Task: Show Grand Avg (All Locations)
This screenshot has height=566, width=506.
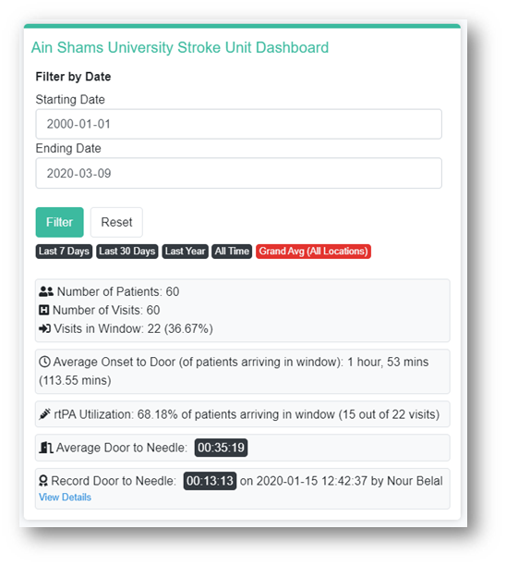Action: [x=313, y=252]
